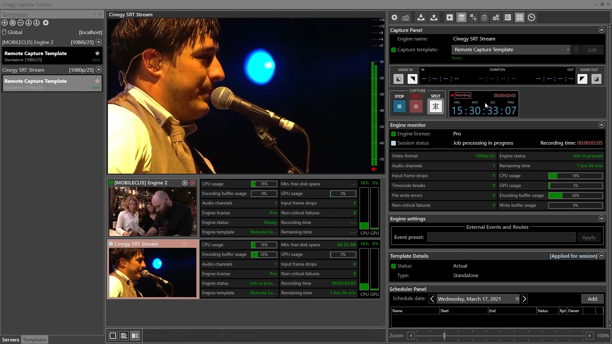Open the Event preset dropdown
This screenshot has width=612, height=344.
501,237
